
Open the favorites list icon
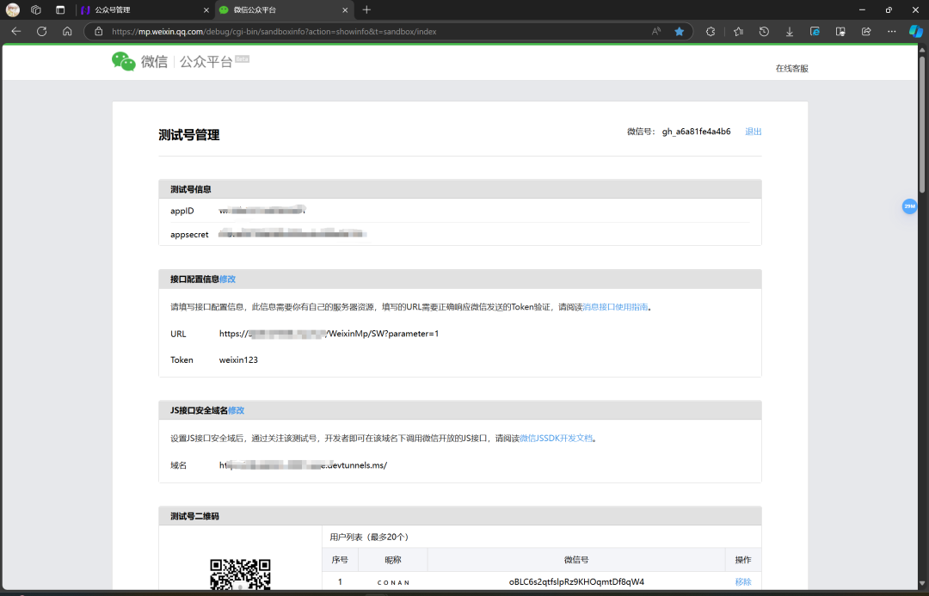(738, 32)
